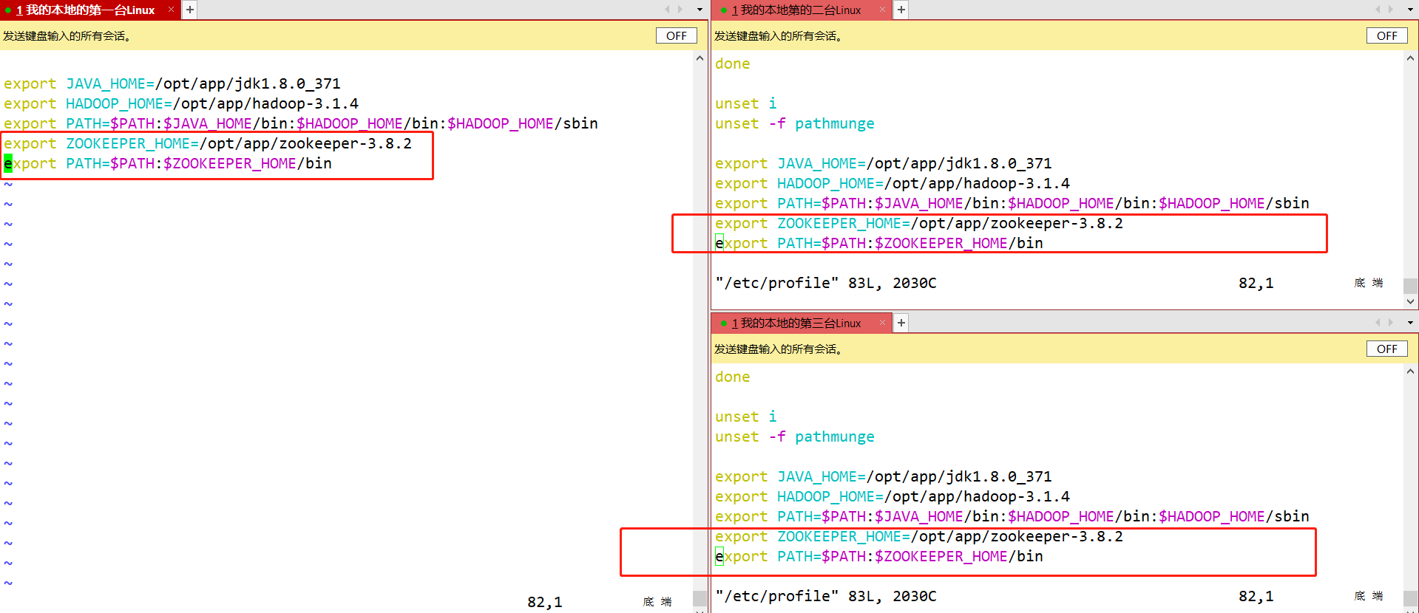
Task: Toggle OFF button in second Linux pane
Action: click(1387, 35)
